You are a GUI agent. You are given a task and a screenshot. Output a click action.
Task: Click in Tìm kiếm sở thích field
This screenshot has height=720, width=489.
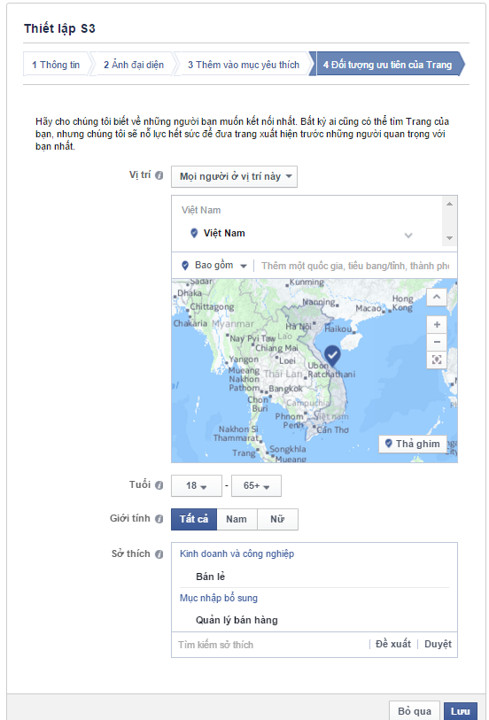(271, 645)
